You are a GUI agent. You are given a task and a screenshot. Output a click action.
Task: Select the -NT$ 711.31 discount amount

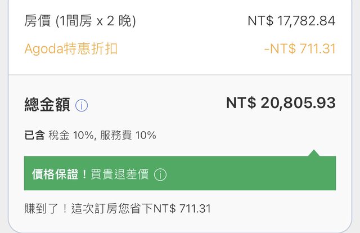coord(300,48)
